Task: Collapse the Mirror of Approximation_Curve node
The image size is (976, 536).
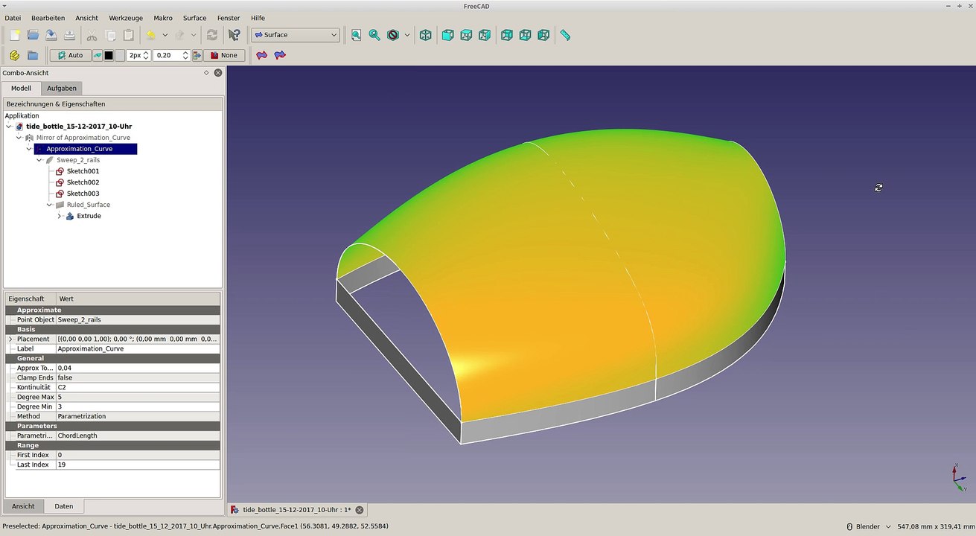Action: 19,138
